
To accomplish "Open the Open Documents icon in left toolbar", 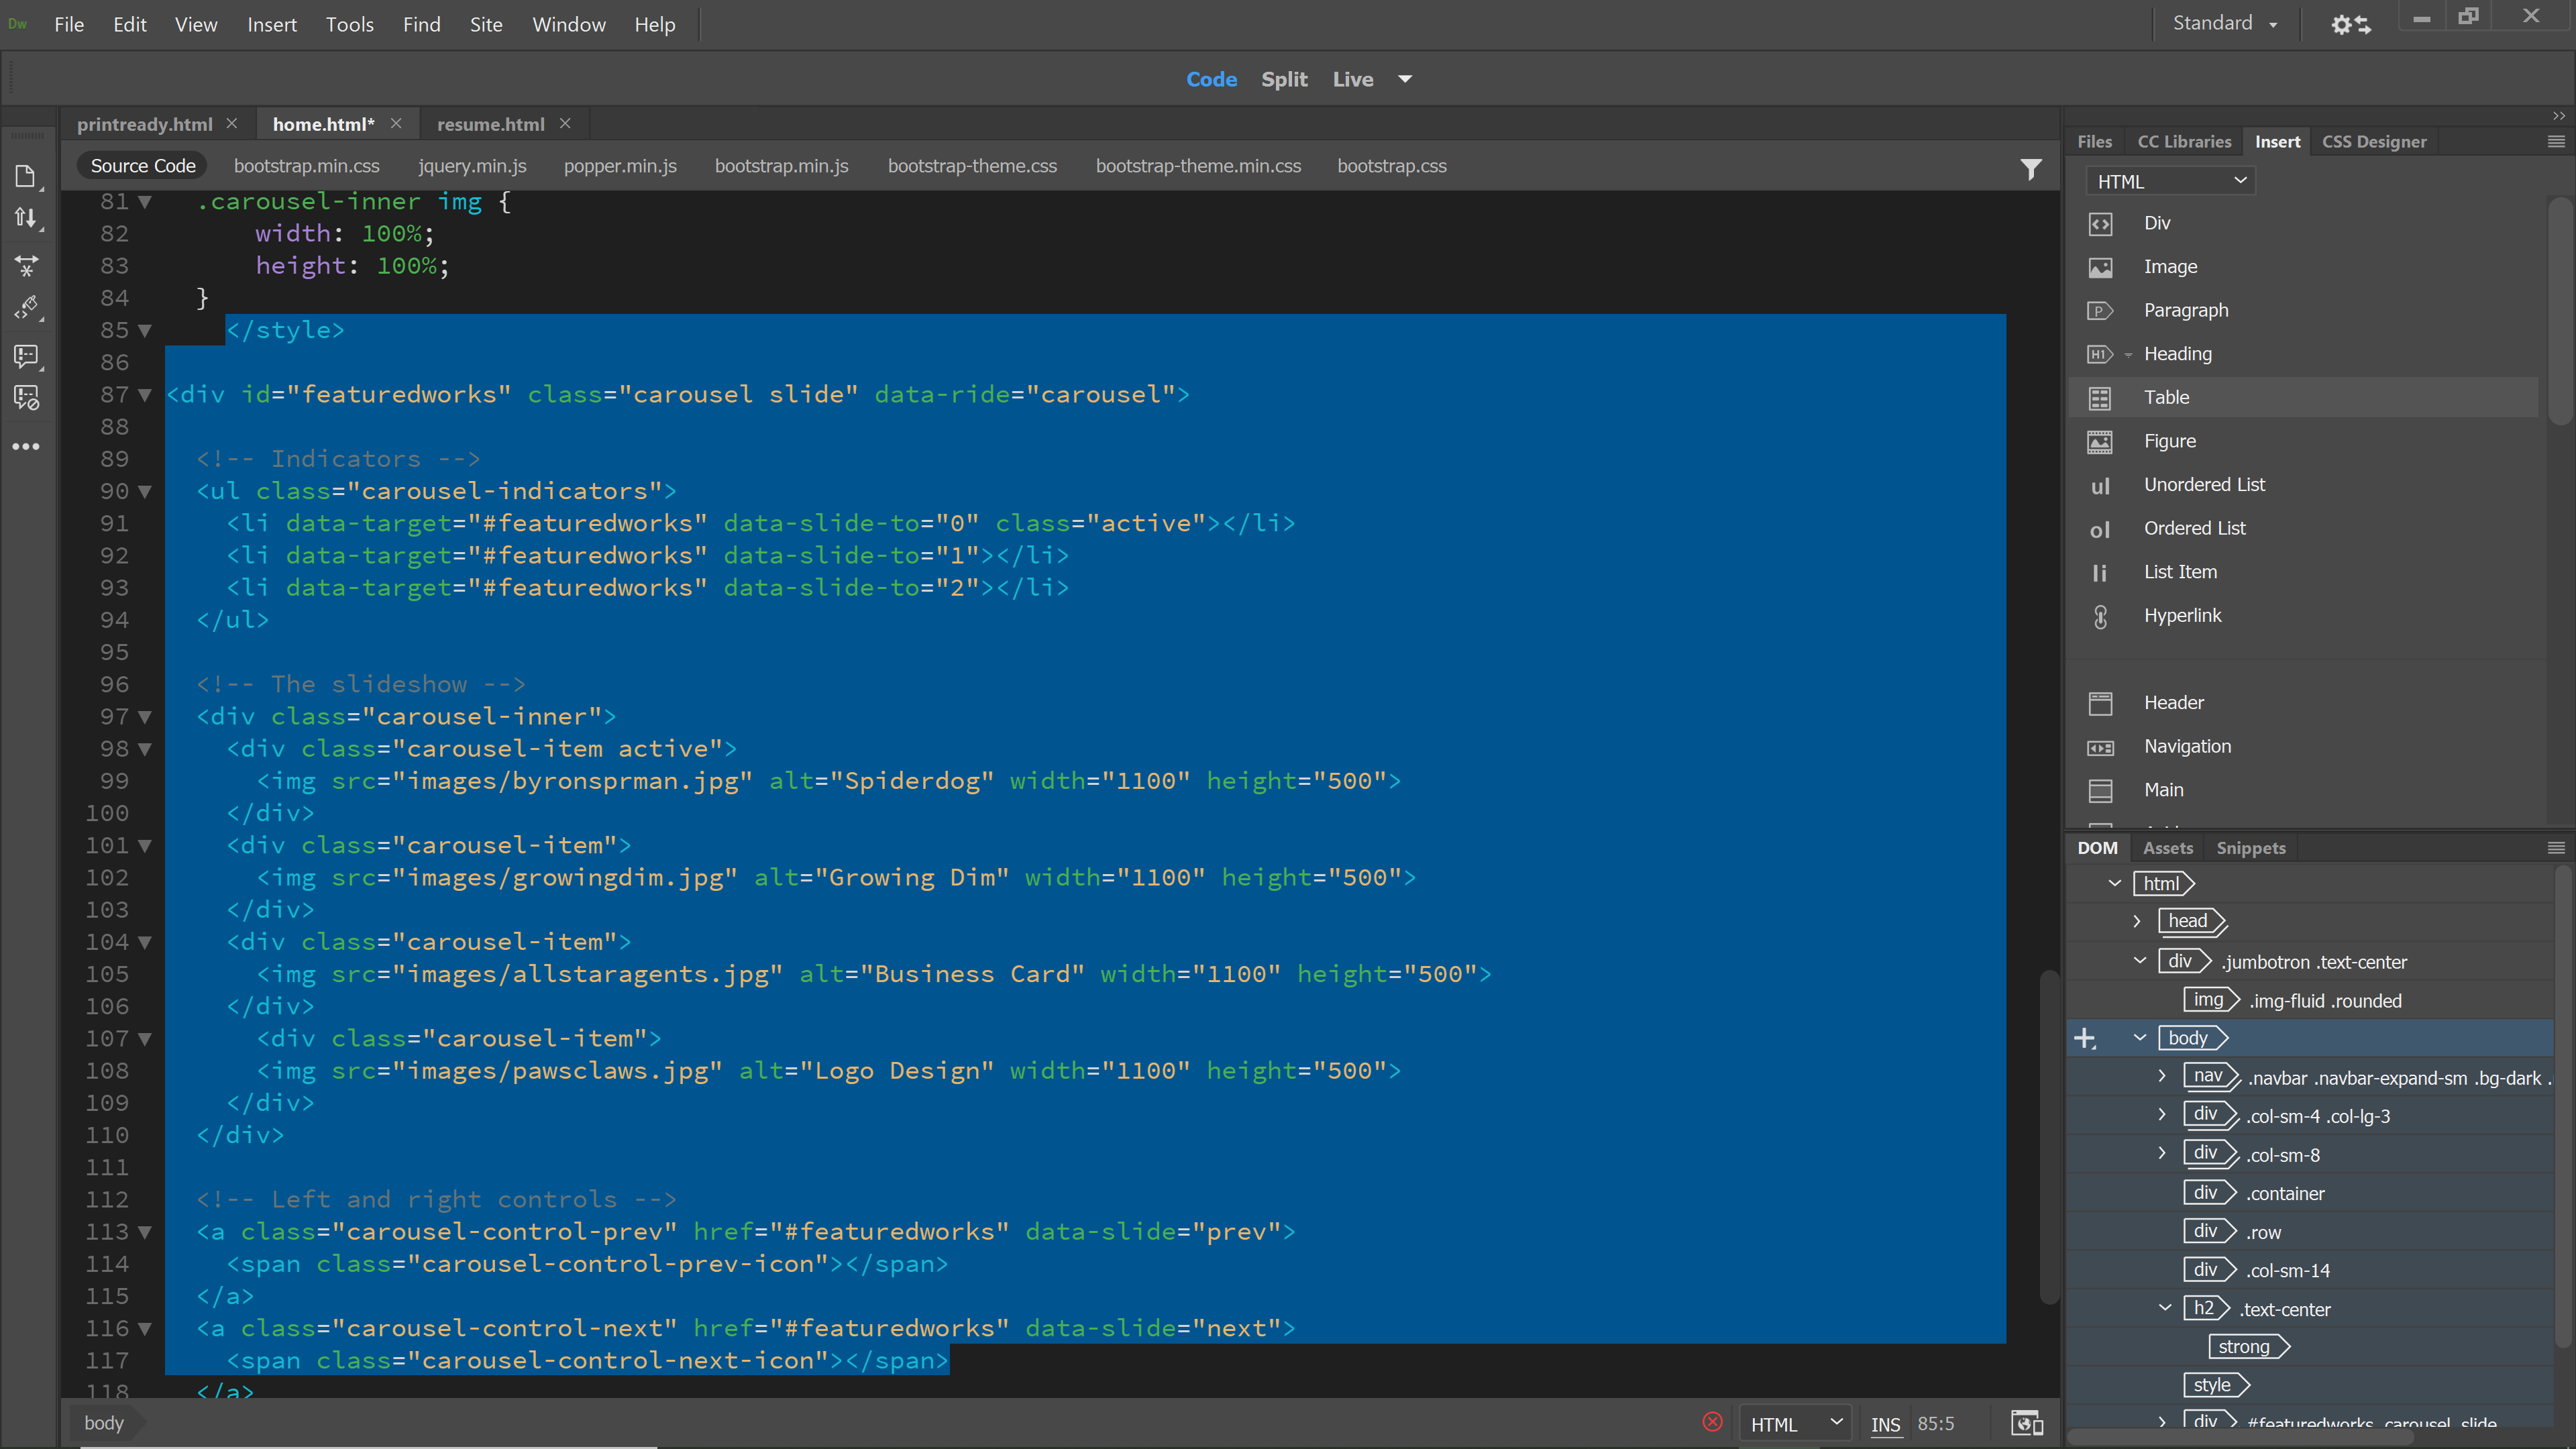I will [x=26, y=177].
